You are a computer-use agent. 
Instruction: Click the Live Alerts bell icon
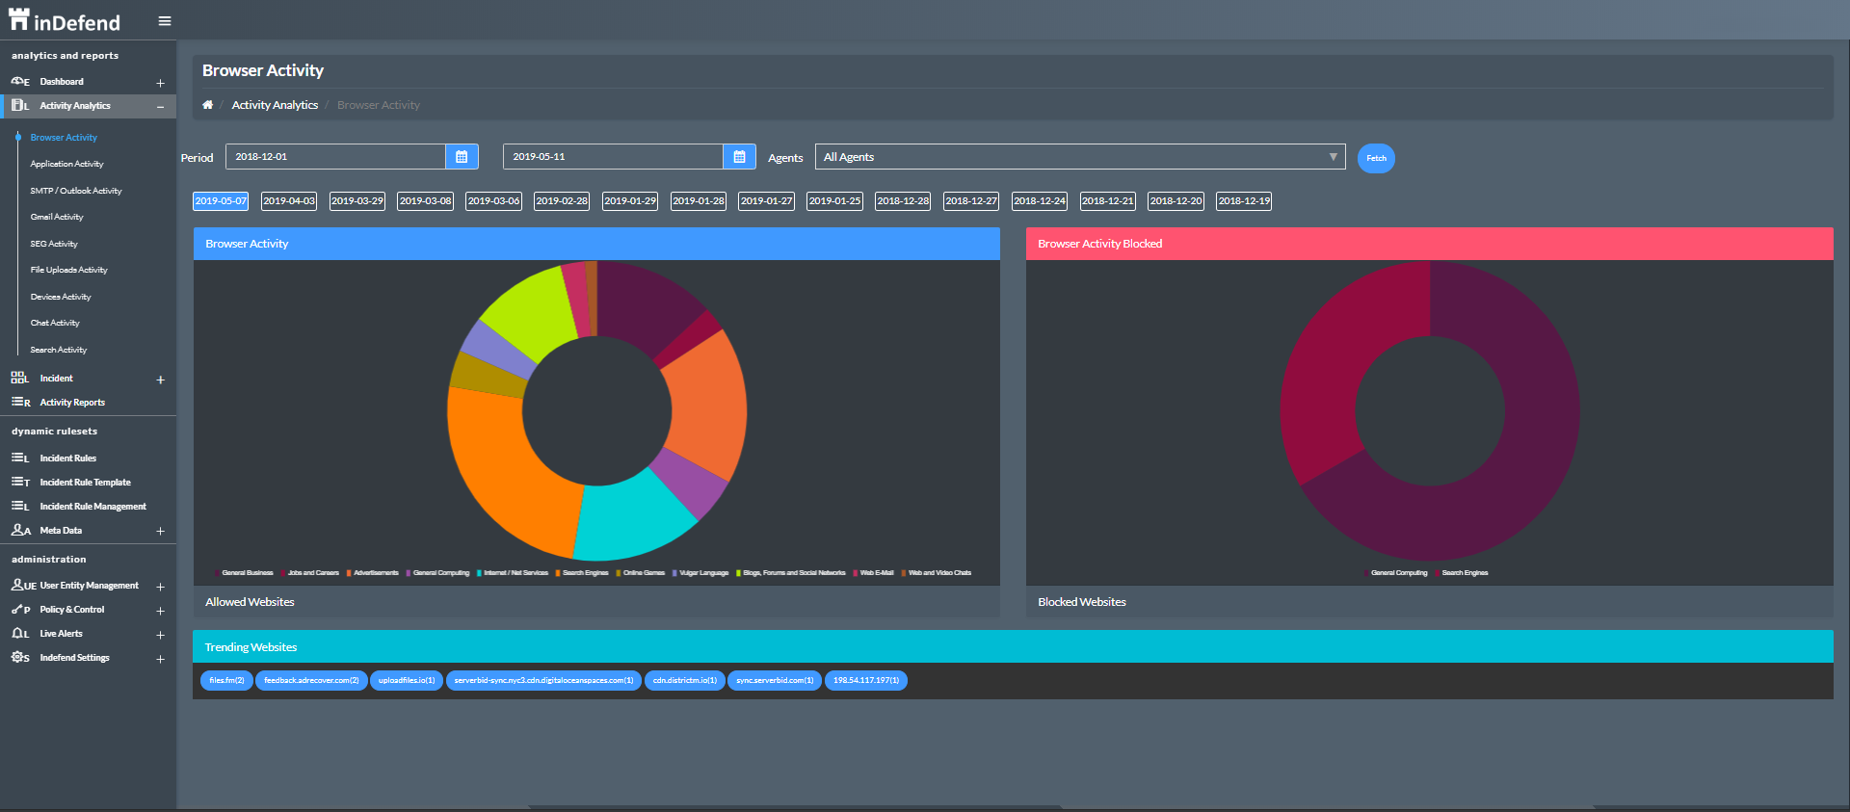[x=18, y=634]
